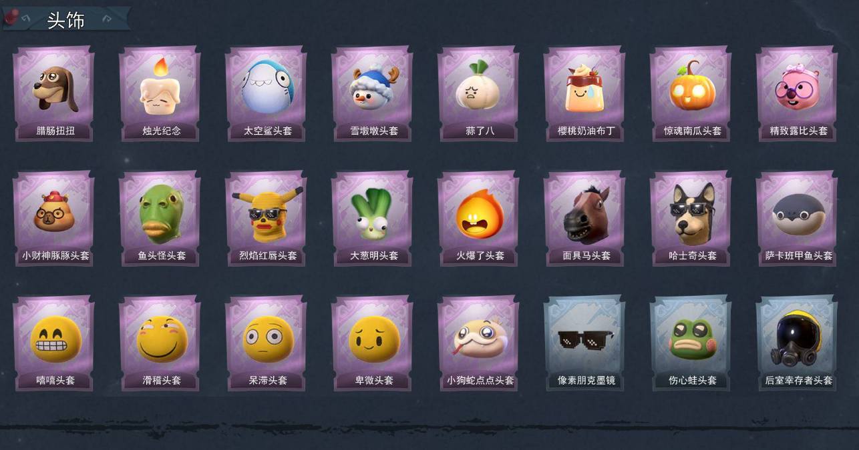The width and height of the screenshot is (859, 450).
Task: Choose the 像素朋克墨镜 pixel sunglasses item
Action: (585, 343)
